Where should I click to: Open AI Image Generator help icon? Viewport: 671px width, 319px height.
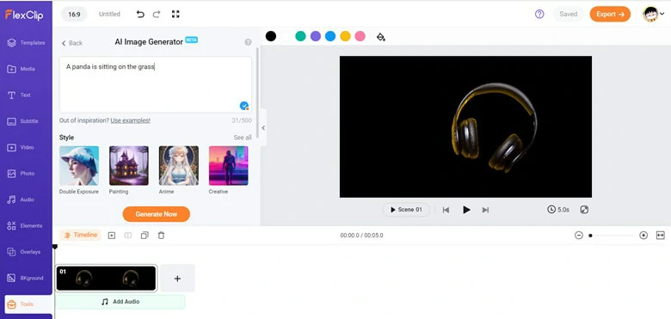point(248,42)
